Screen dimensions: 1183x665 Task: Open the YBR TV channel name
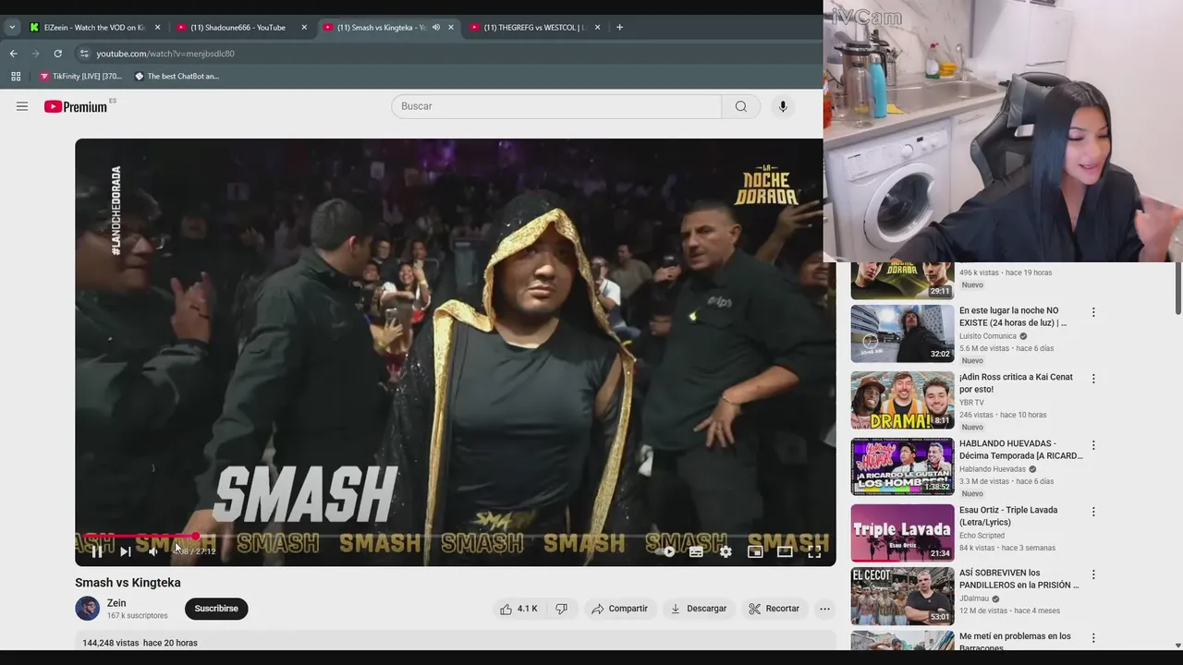971,403
